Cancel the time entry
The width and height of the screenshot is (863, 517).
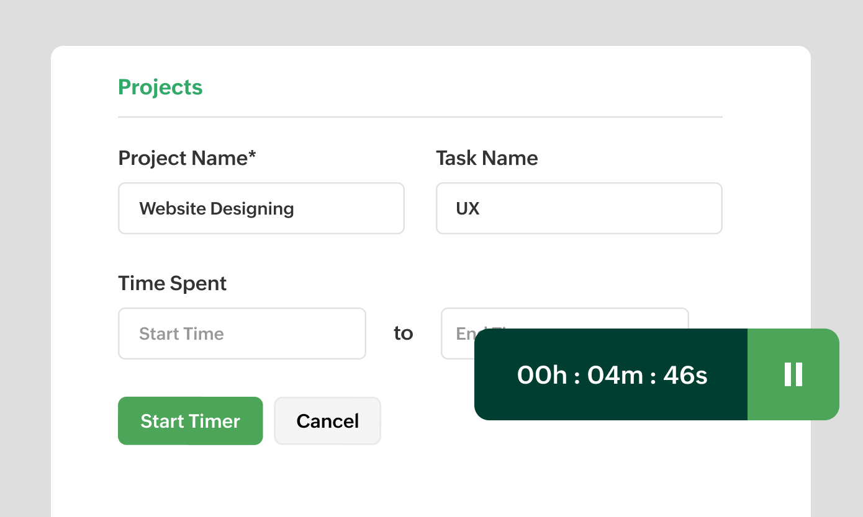(x=327, y=421)
